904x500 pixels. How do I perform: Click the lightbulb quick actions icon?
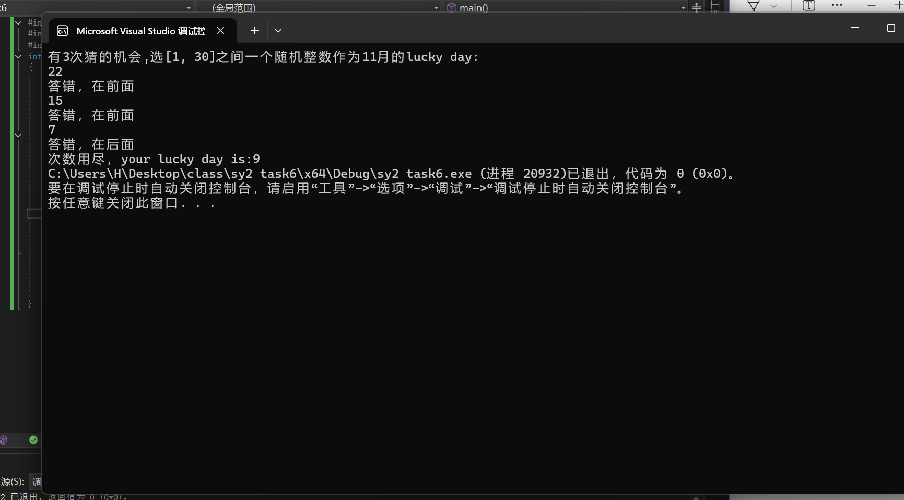4,440
